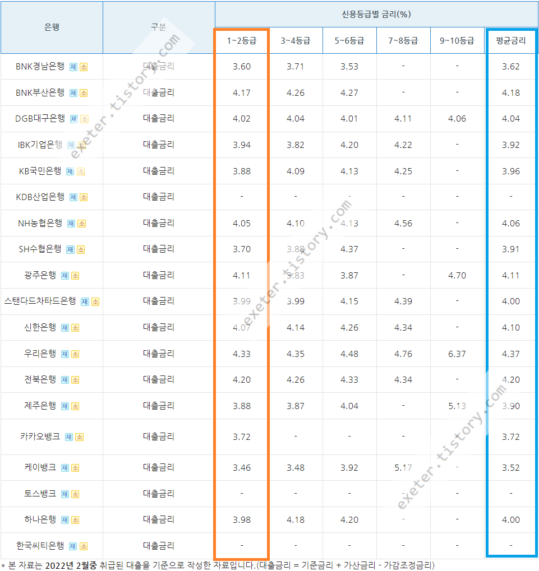Screen dimensions: 539x571
Task: Click the 3.46 rate in the 케이뱅크 row
Action: [x=242, y=468]
